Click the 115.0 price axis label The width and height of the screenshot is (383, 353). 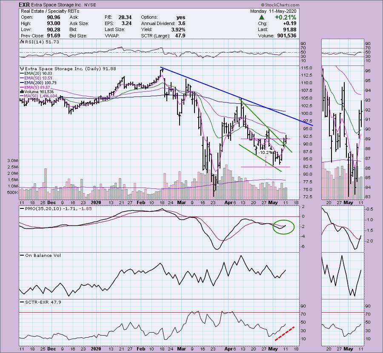(306, 68)
